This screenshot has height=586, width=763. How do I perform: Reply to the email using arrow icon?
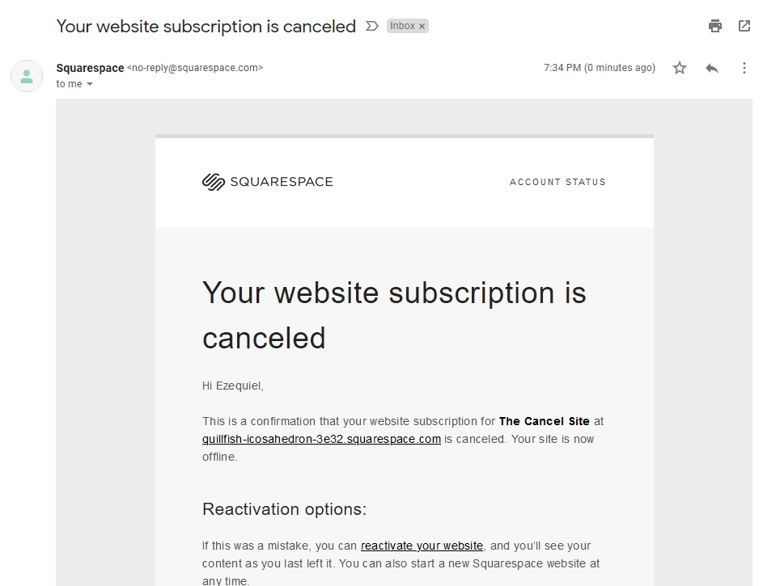pyautogui.click(x=712, y=68)
